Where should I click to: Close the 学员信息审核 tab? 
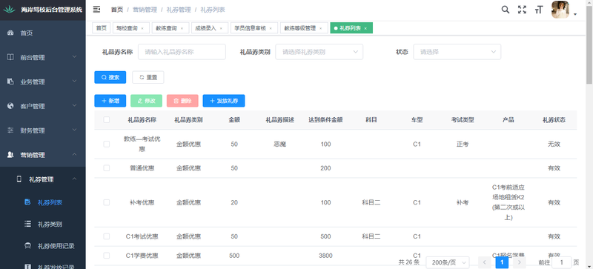(271, 28)
